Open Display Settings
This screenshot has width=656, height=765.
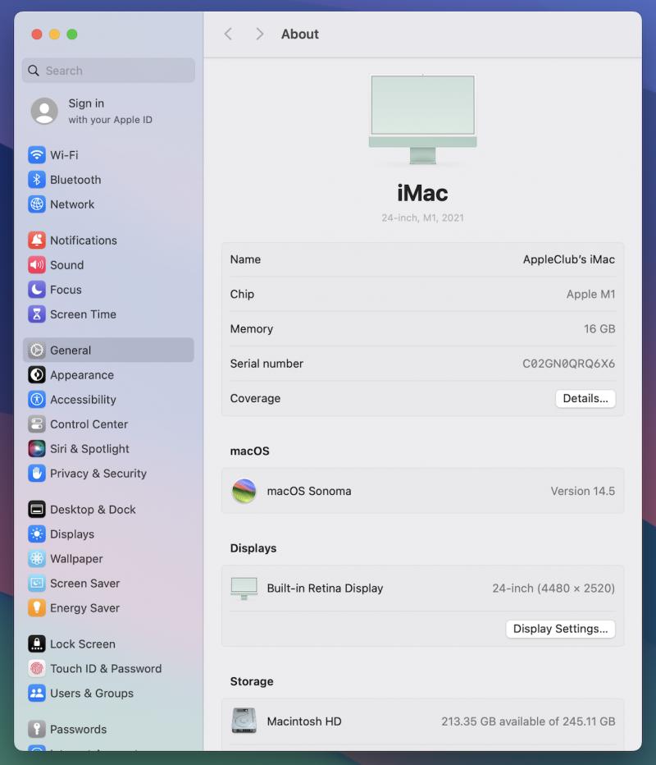[561, 629]
